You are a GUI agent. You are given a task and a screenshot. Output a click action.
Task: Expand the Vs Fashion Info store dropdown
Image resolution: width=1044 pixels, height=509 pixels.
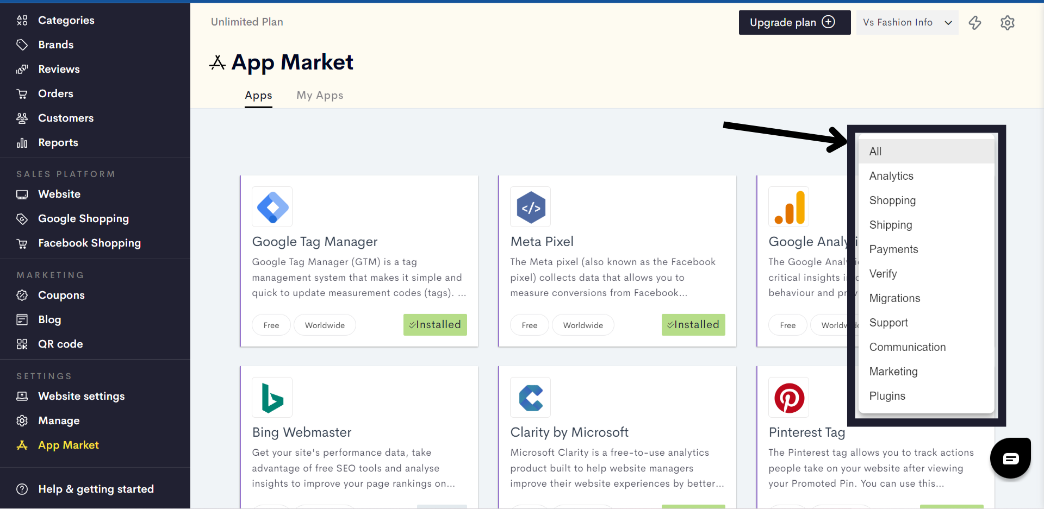[x=907, y=22]
